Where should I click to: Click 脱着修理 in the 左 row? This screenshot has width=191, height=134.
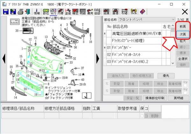tap(175, 84)
